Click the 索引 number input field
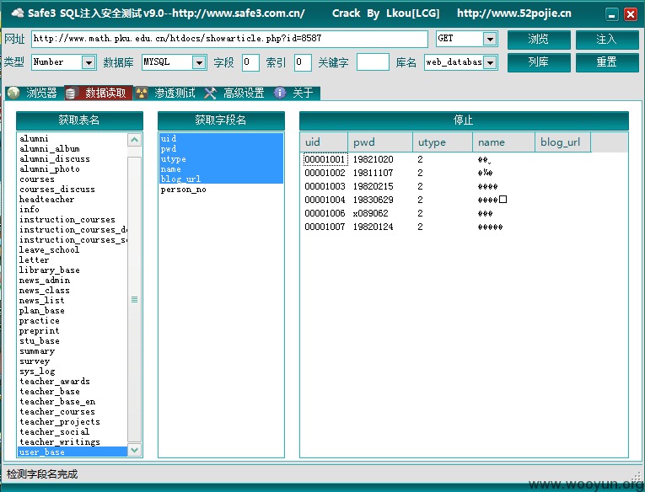 point(303,62)
